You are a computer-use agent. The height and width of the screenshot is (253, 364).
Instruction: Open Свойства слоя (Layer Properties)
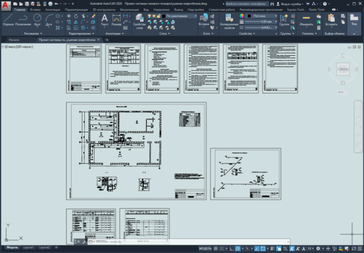pos(140,21)
